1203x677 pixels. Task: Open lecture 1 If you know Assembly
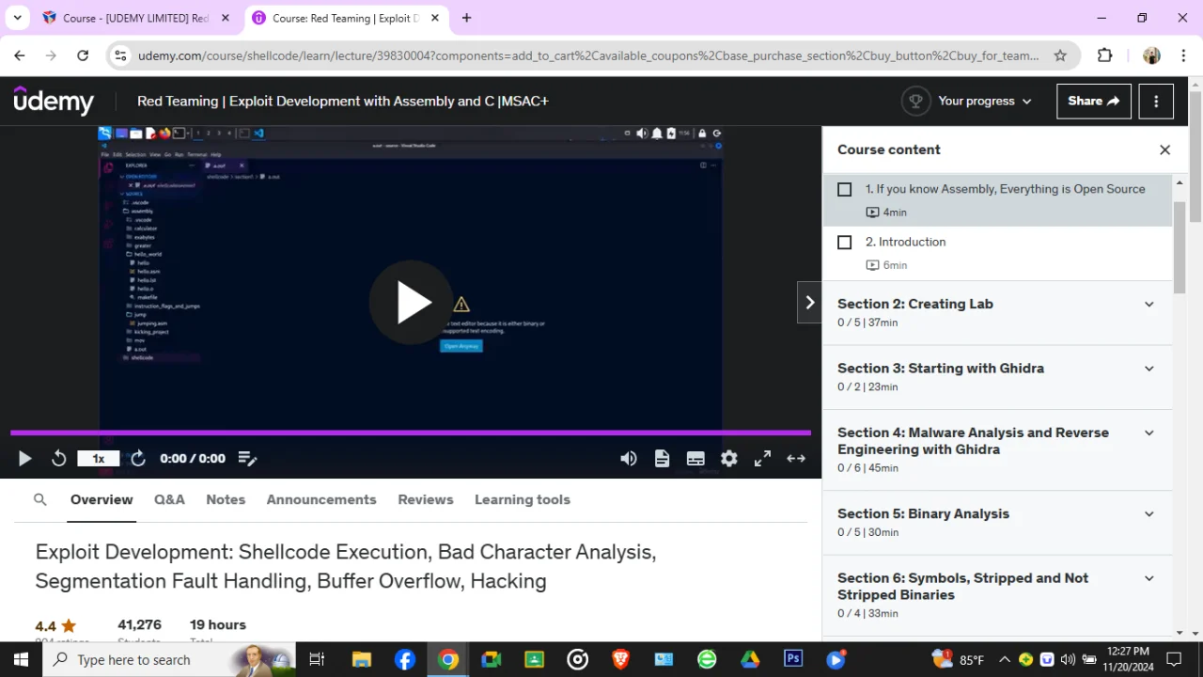pyautogui.click(x=997, y=200)
